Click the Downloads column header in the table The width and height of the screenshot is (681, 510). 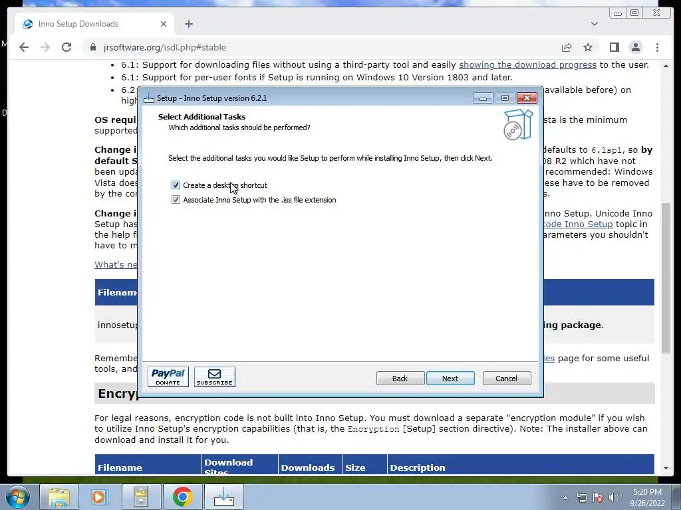click(x=310, y=466)
